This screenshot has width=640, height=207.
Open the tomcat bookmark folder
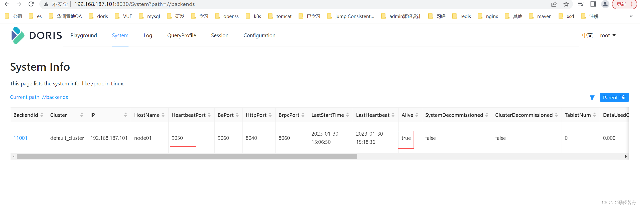(x=280, y=16)
